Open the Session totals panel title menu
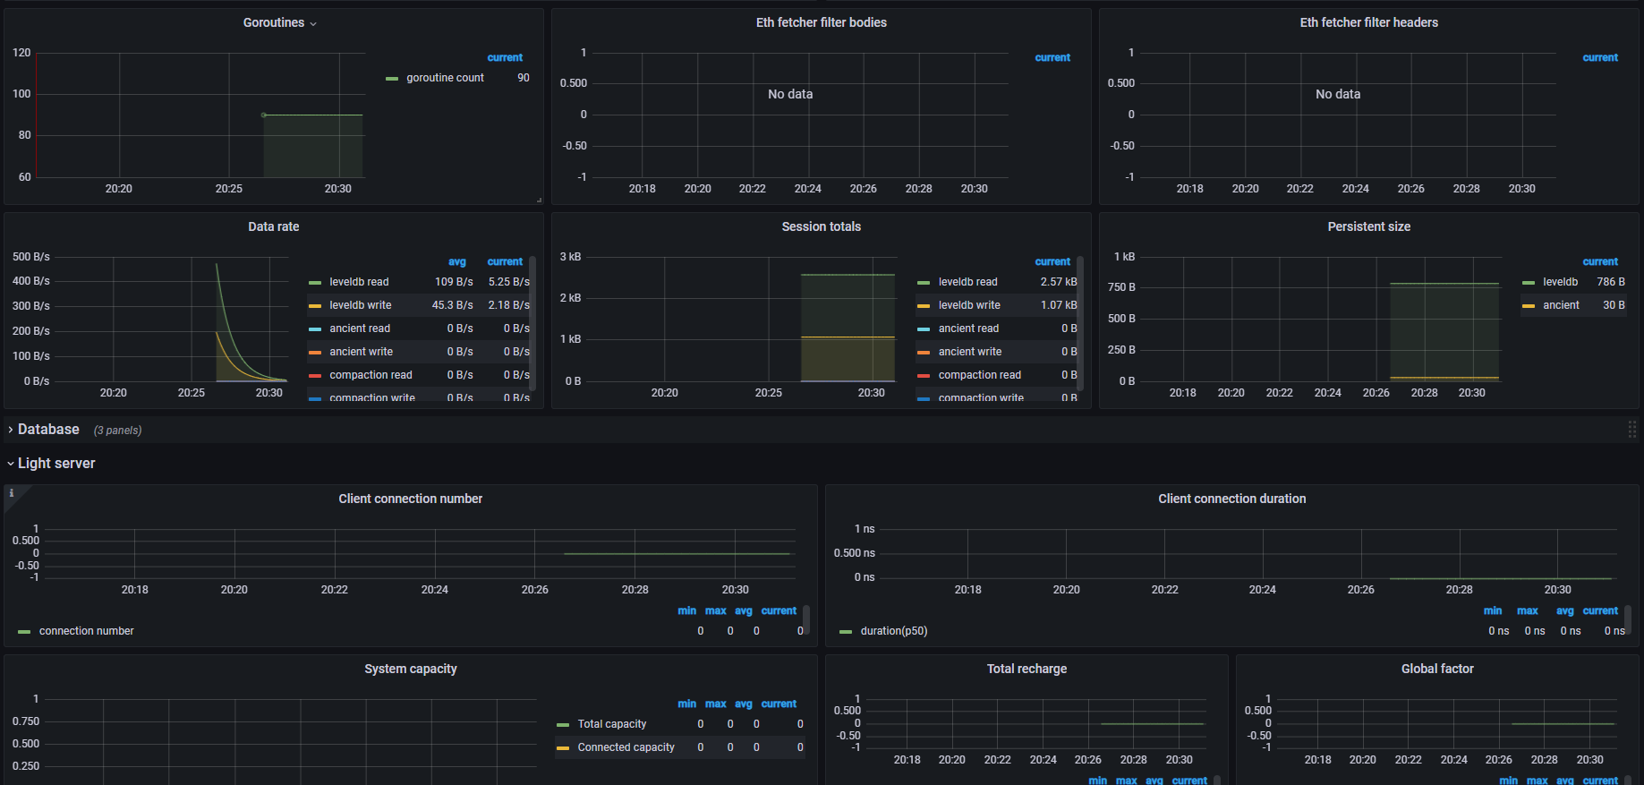The width and height of the screenshot is (1644, 785). (821, 226)
